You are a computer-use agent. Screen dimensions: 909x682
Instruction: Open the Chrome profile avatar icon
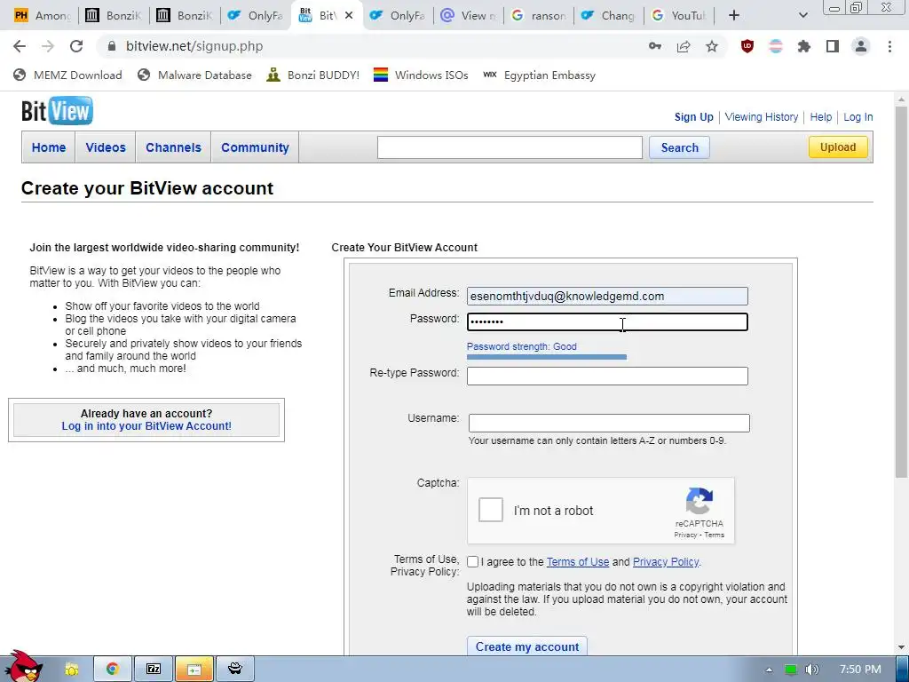[x=861, y=46]
